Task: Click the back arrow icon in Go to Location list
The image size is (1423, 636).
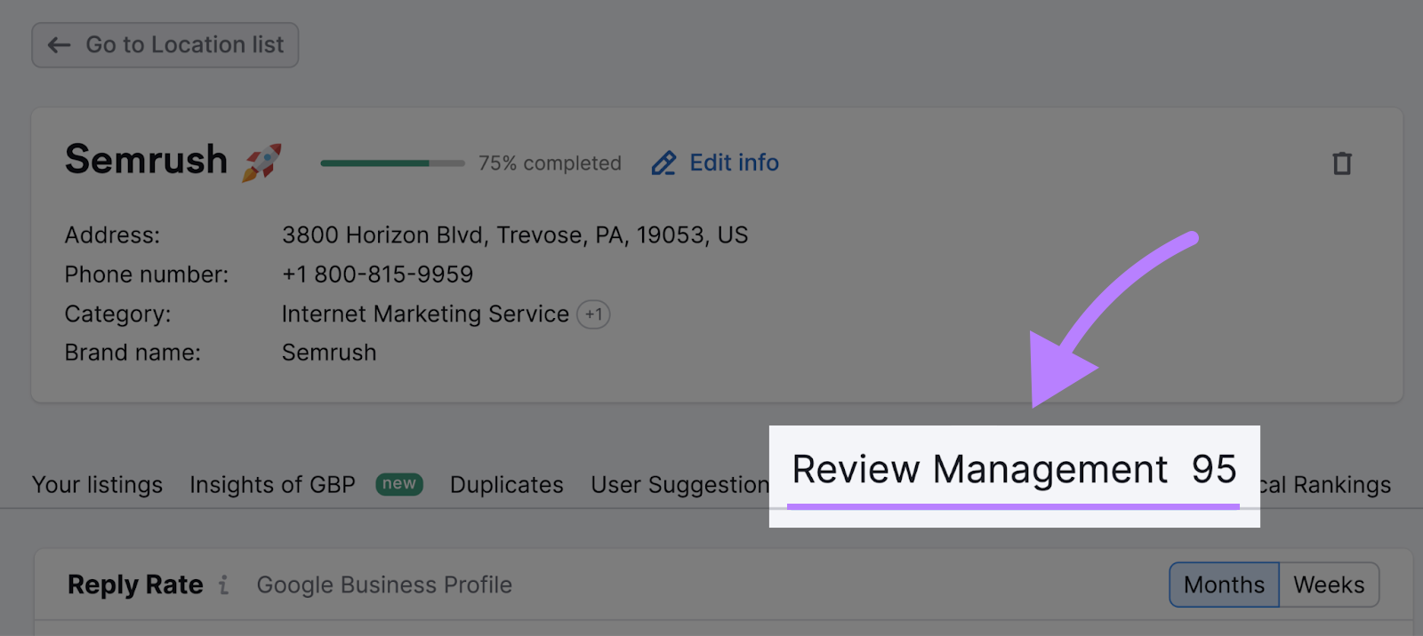Action: click(59, 45)
